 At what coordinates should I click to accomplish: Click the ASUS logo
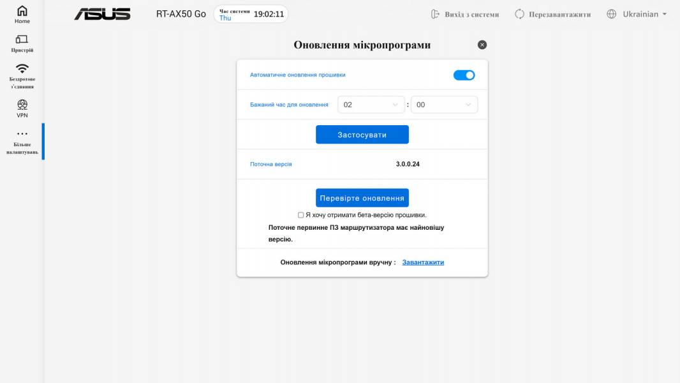[x=102, y=14]
